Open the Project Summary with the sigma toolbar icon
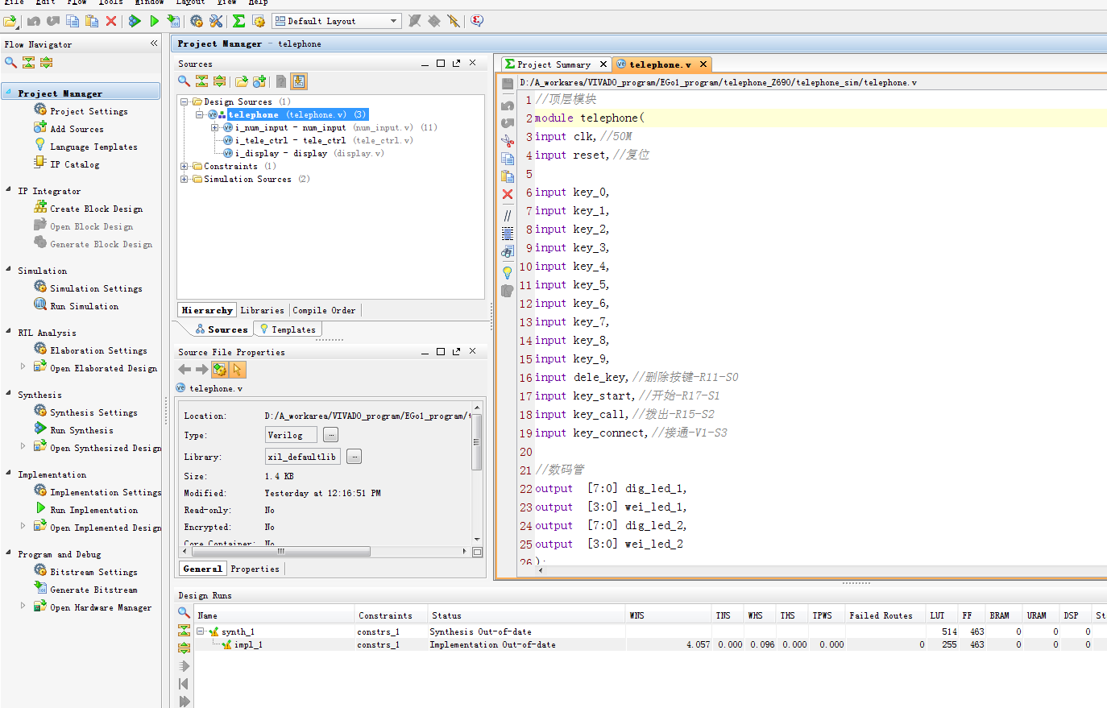1107x708 pixels. pyautogui.click(x=238, y=22)
